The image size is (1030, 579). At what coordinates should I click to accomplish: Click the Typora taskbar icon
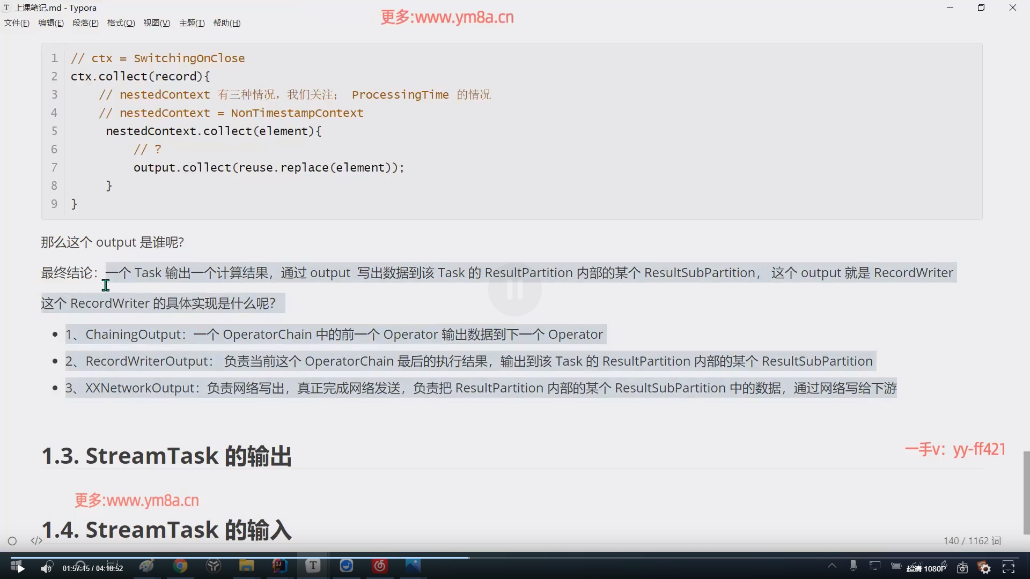pyautogui.click(x=313, y=566)
